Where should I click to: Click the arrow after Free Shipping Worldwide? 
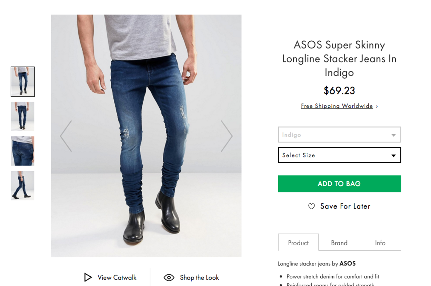click(377, 106)
